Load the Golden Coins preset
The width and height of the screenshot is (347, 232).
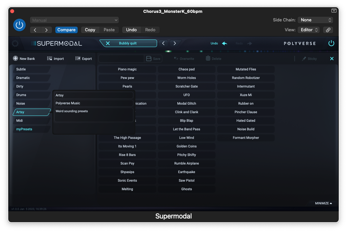tap(187, 146)
